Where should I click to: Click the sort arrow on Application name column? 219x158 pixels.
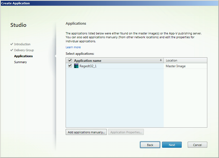(x=160, y=60)
